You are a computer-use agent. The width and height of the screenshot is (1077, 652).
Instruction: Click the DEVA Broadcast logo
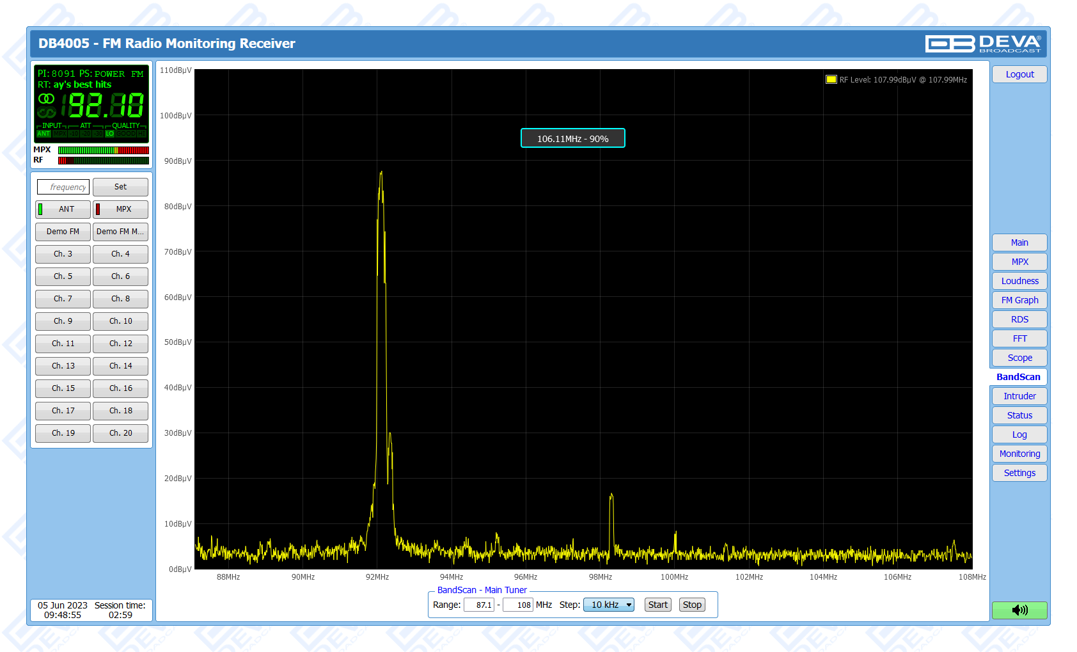[983, 44]
